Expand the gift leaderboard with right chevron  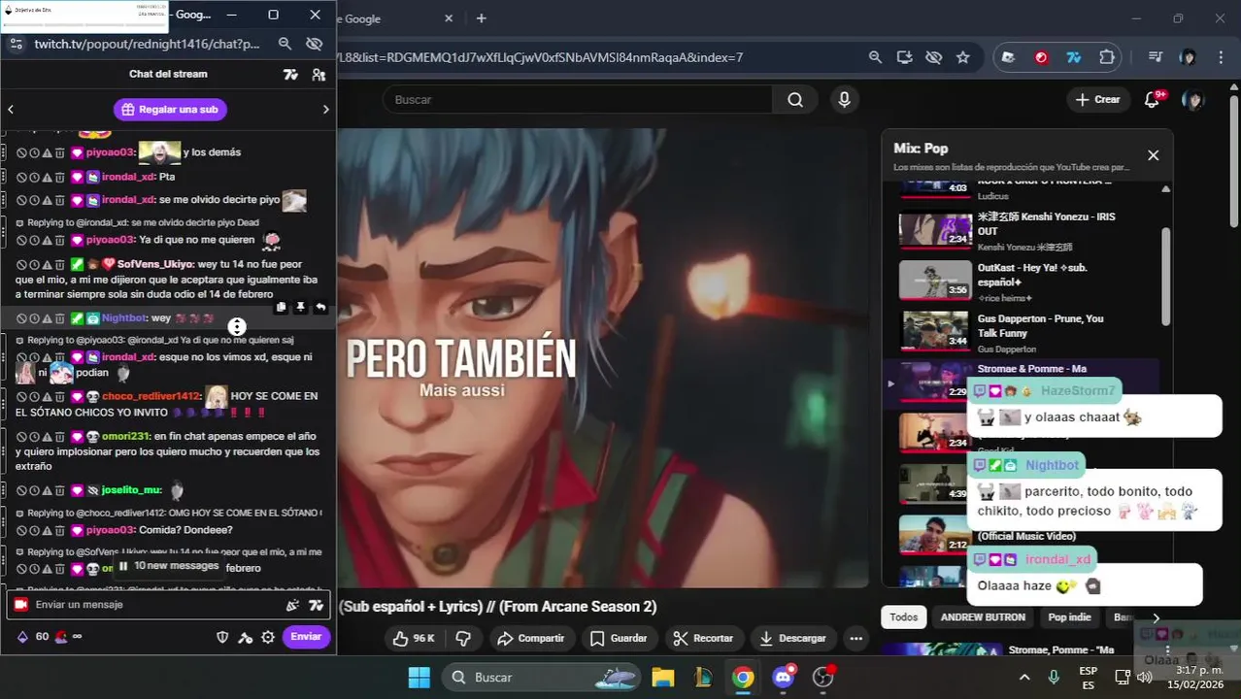[325, 110]
